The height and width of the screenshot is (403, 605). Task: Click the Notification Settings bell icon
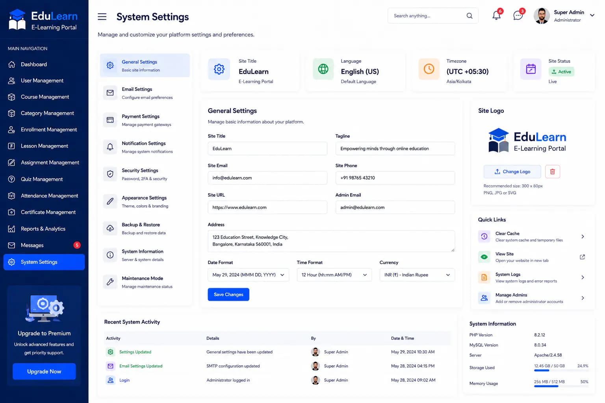pos(110,147)
